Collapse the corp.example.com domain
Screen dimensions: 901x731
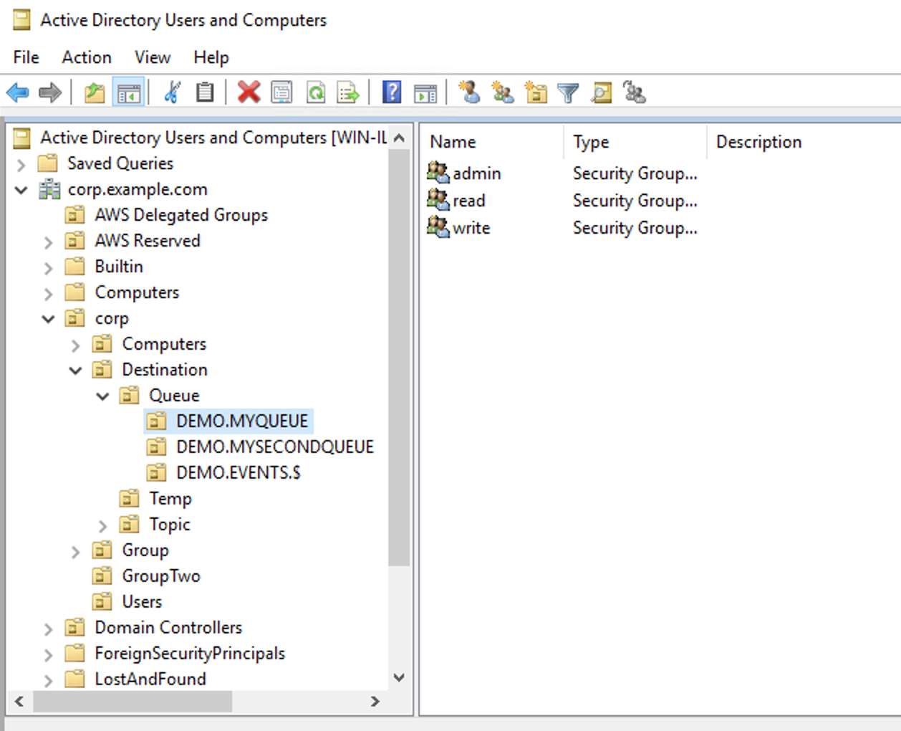click(20, 189)
